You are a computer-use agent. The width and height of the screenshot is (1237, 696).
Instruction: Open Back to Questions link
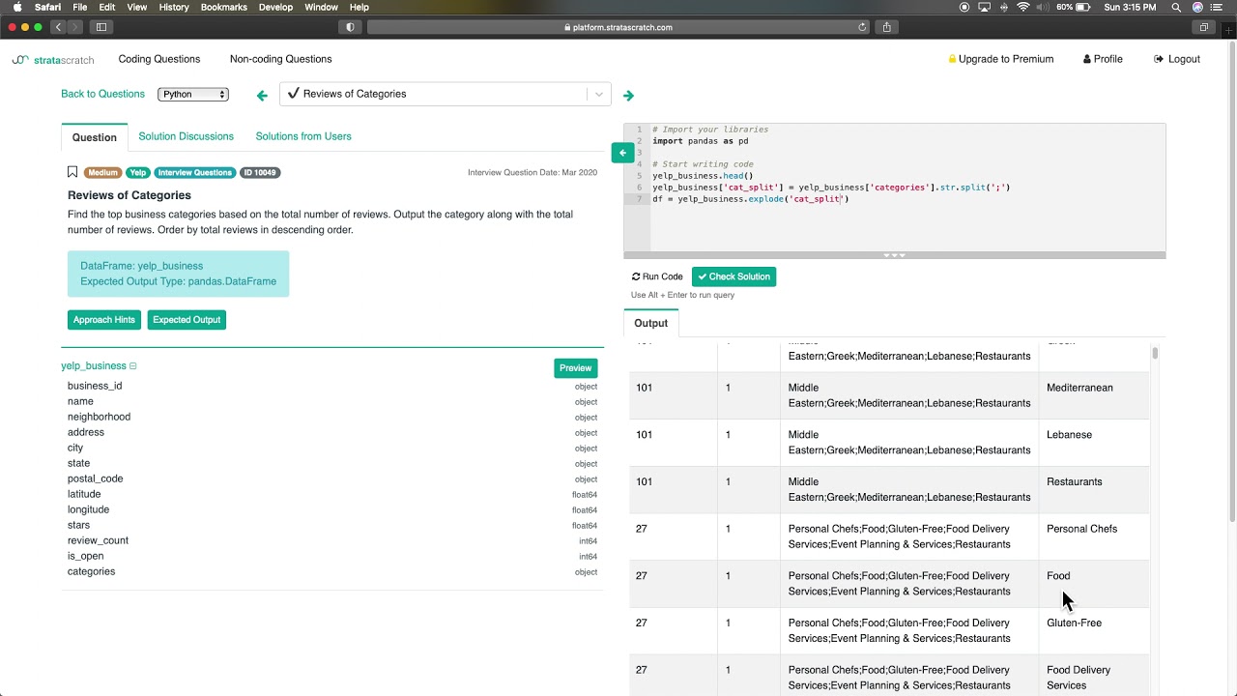pos(102,94)
